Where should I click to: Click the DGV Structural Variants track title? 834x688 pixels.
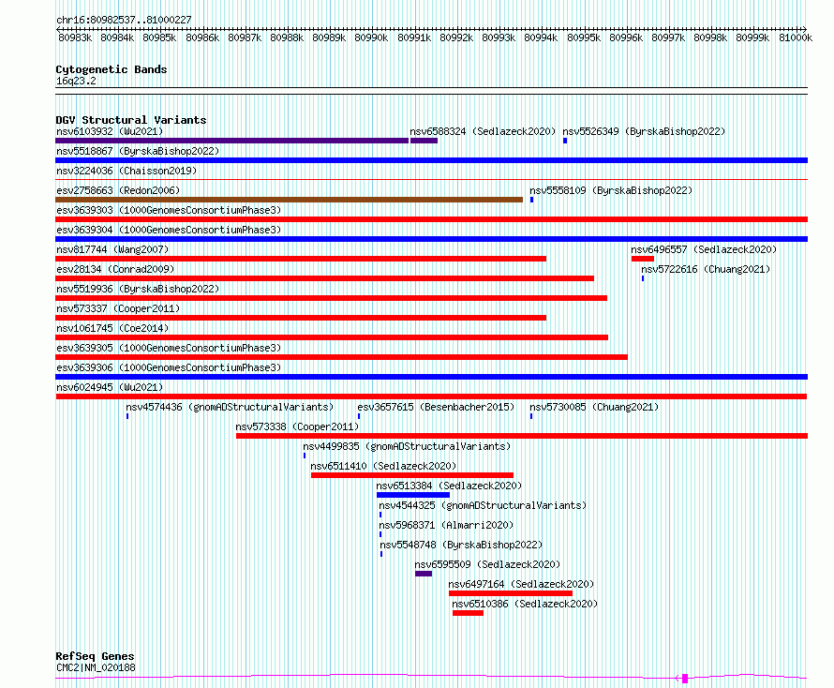[131, 120]
